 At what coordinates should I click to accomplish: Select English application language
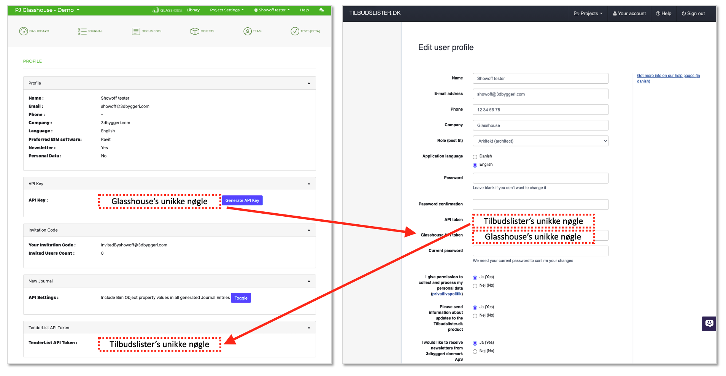pyautogui.click(x=475, y=165)
